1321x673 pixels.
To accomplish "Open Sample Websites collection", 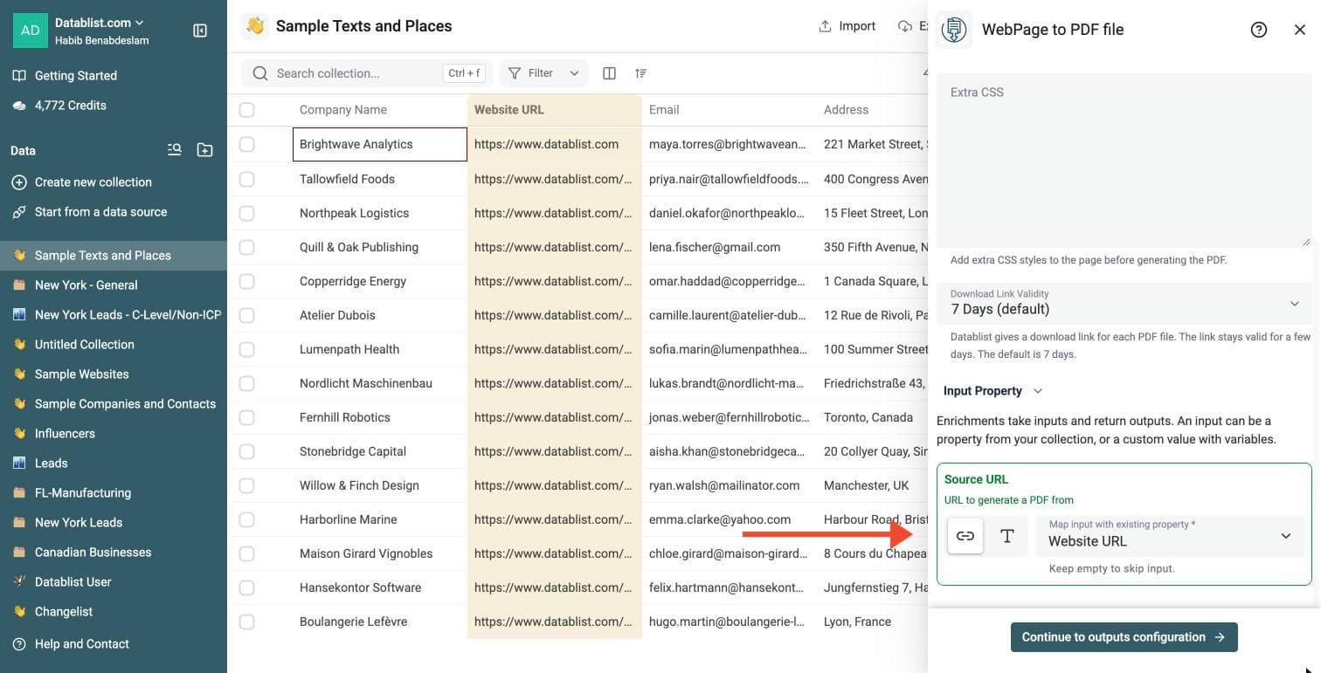I will [x=114, y=374].
